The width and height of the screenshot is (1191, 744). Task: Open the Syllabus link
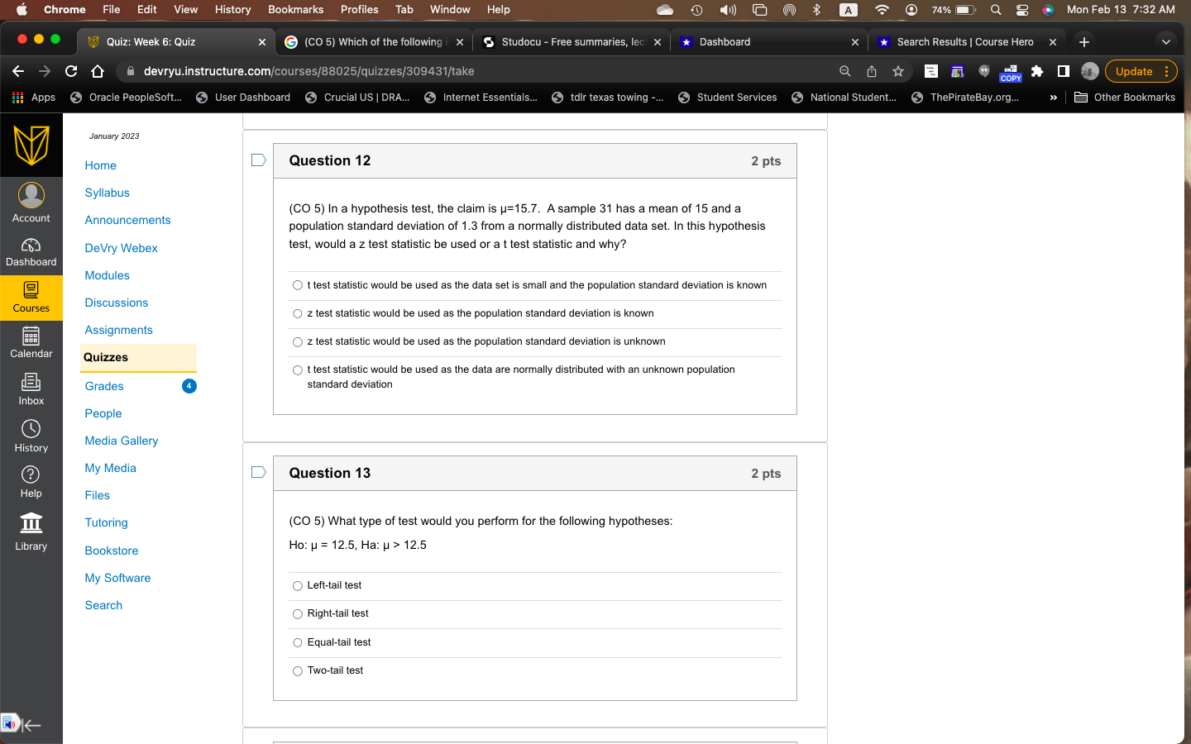tap(107, 193)
